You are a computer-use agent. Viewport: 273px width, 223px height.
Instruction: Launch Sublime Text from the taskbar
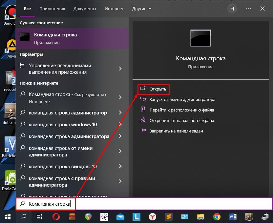(169, 217)
